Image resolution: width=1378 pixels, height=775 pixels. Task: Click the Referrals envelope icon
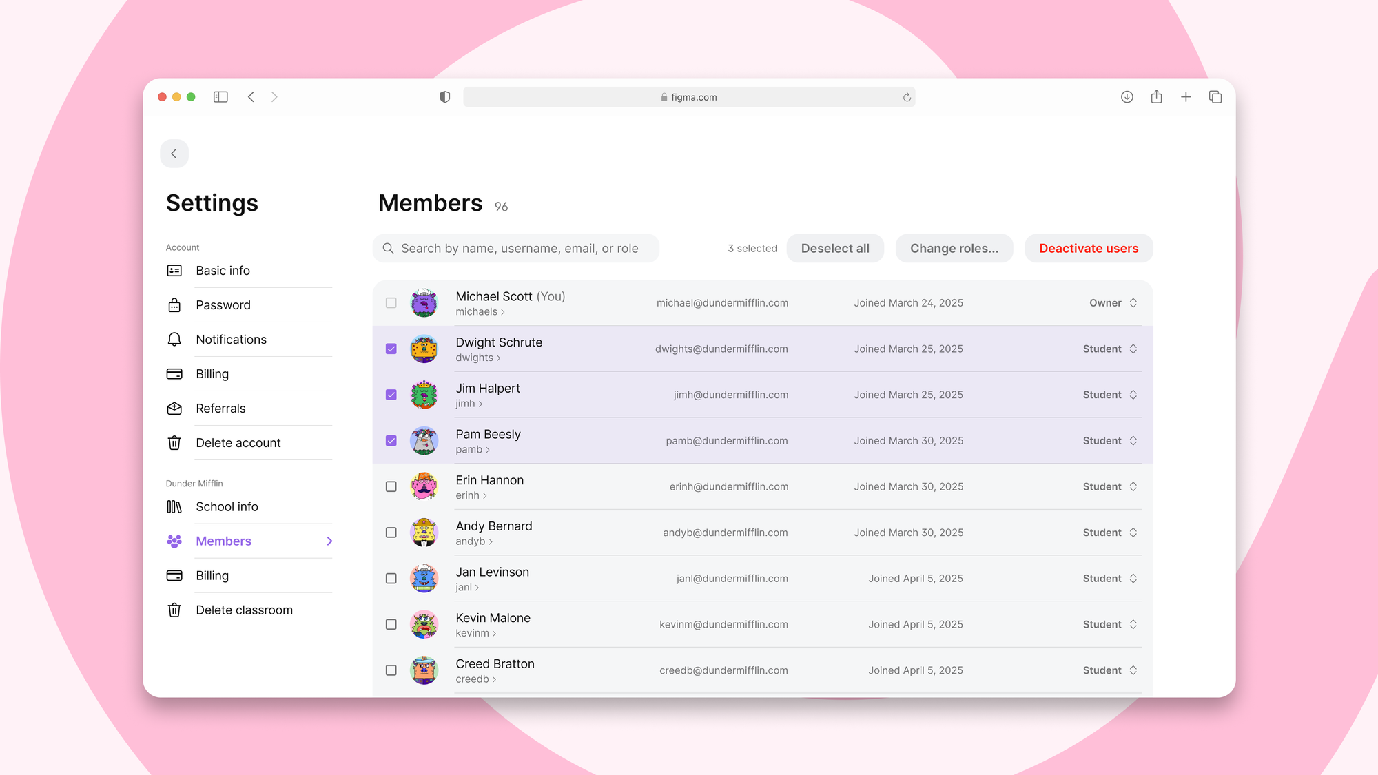[x=174, y=408]
